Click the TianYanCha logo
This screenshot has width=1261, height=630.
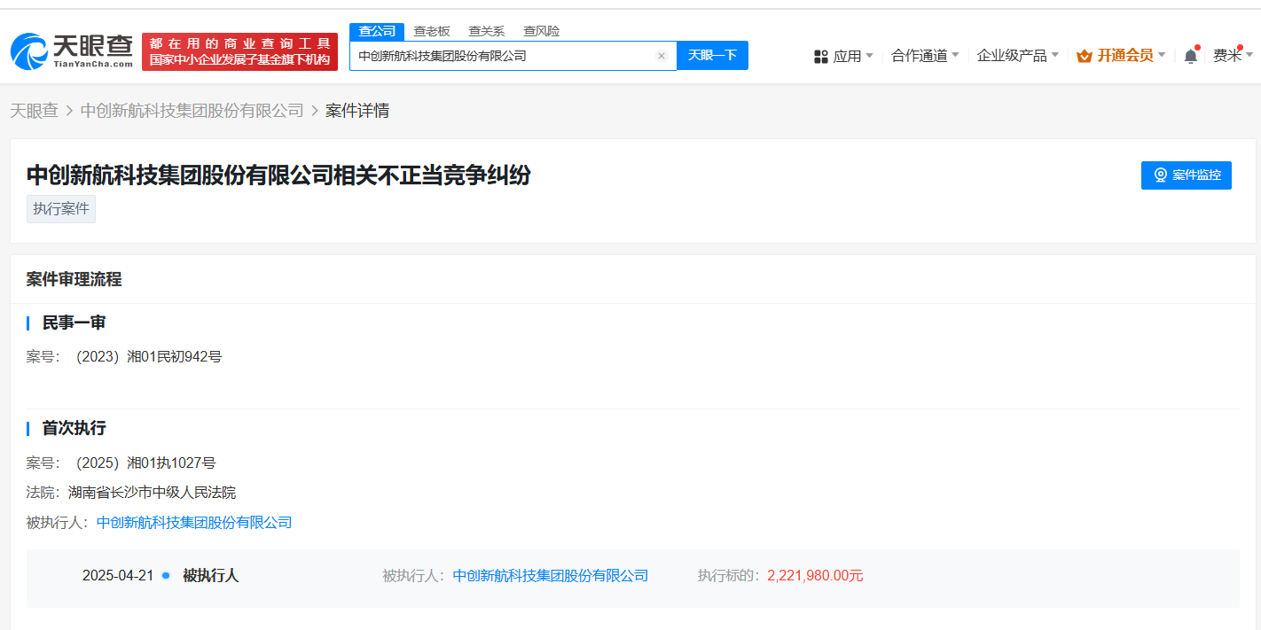71,51
